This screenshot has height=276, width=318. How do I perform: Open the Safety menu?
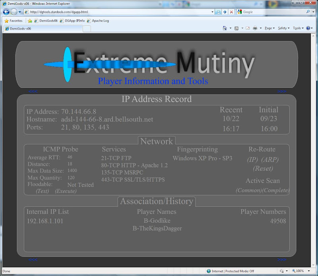point(283,28)
